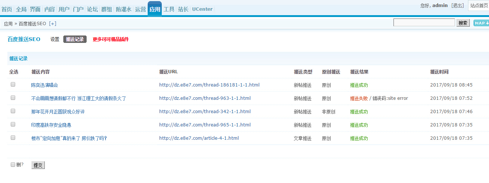Open the thread-342-1-1.html URL

click(205, 111)
